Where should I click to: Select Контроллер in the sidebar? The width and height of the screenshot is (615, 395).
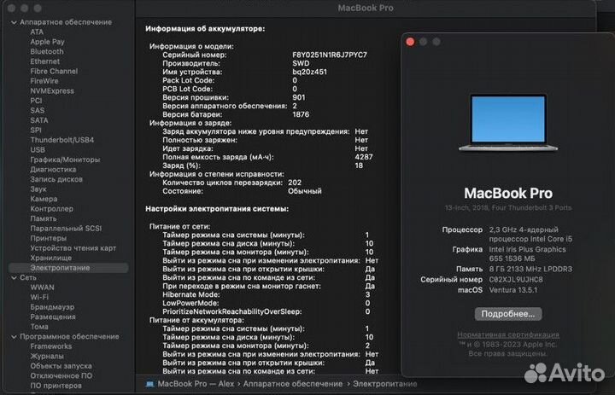(x=51, y=209)
